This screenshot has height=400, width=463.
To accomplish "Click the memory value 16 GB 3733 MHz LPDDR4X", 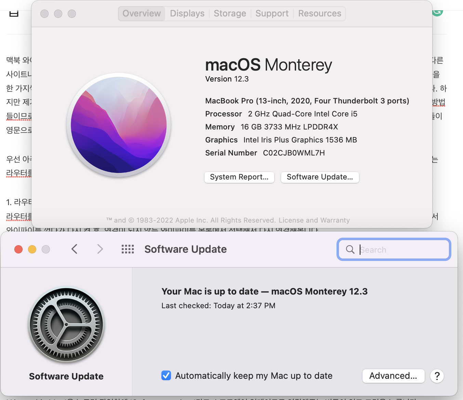I will point(289,127).
